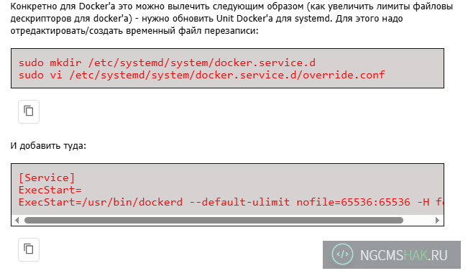Click the empty 'ExecStart=' line
Screen dimensions: 468x276
tap(50, 190)
